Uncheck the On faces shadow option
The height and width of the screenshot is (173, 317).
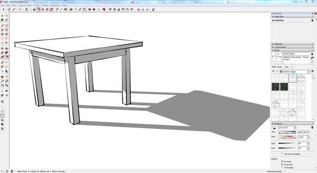pos(282,161)
